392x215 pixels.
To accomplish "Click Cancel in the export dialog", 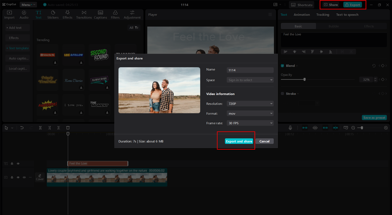I will (x=264, y=141).
